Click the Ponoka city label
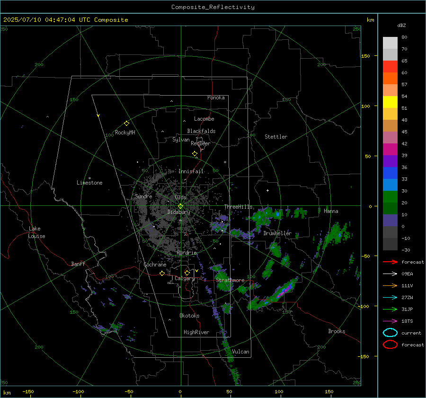 pos(216,97)
